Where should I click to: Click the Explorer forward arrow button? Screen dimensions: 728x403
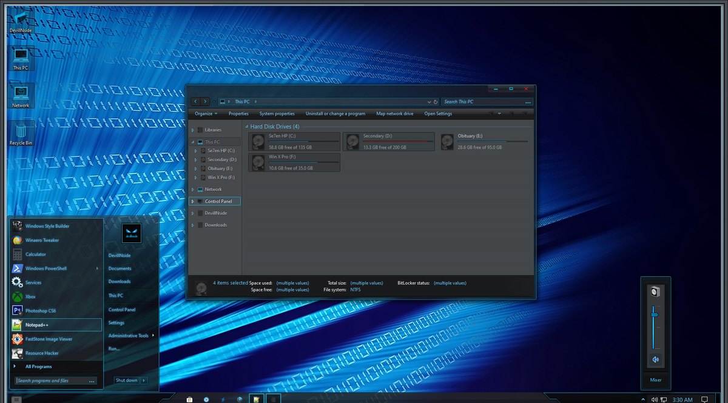pos(205,102)
